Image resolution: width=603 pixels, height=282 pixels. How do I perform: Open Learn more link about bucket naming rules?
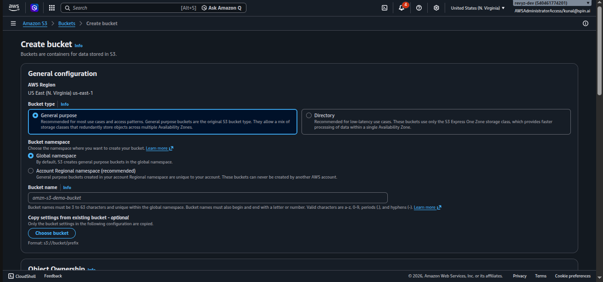tap(424, 207)
